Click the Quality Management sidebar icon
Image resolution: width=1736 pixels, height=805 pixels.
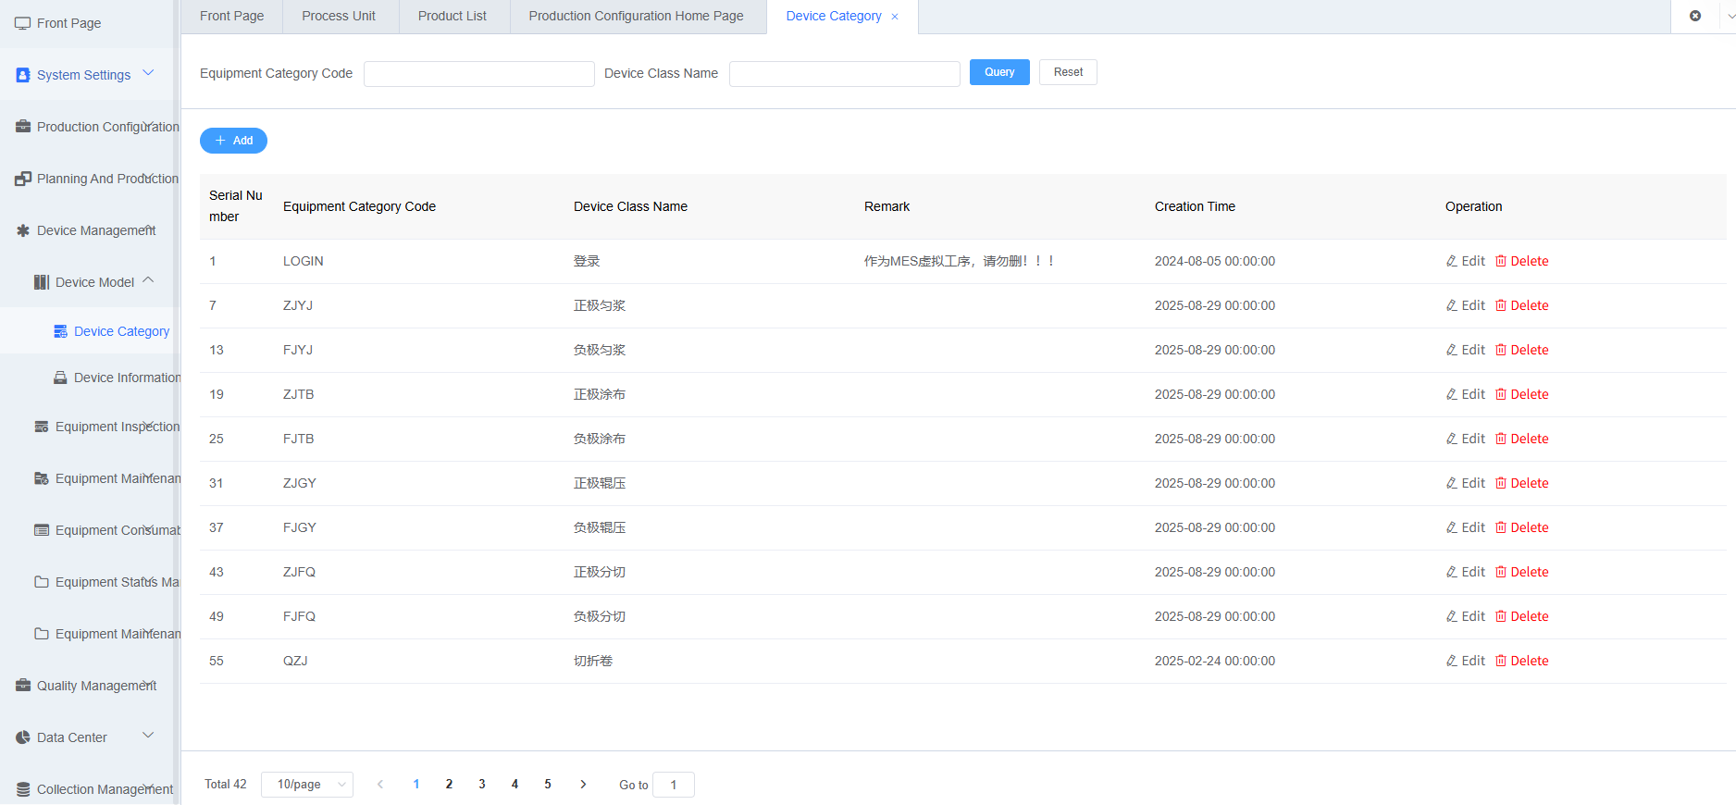tap(23, 686)
